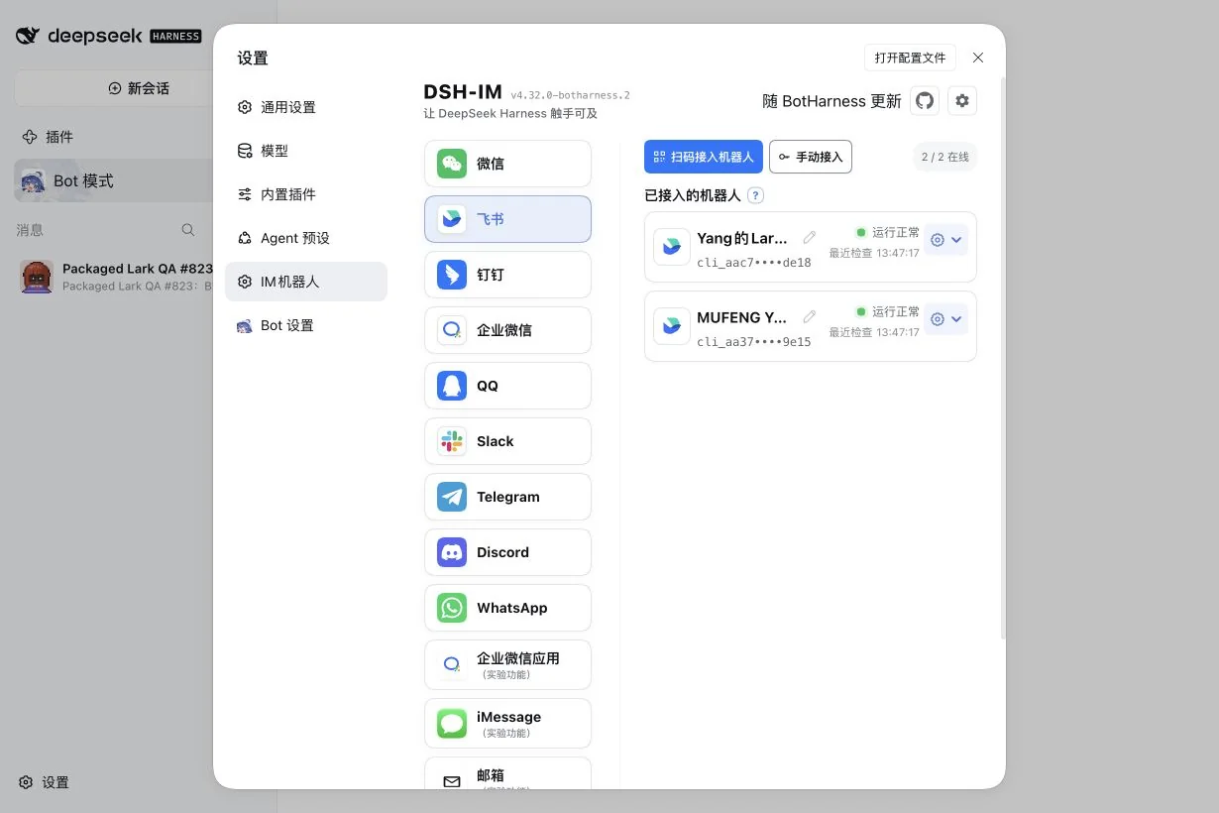This screenshot has height=813, width=1219.
Task: Open Bot 设置 settings page
Action: coord(306,325)
